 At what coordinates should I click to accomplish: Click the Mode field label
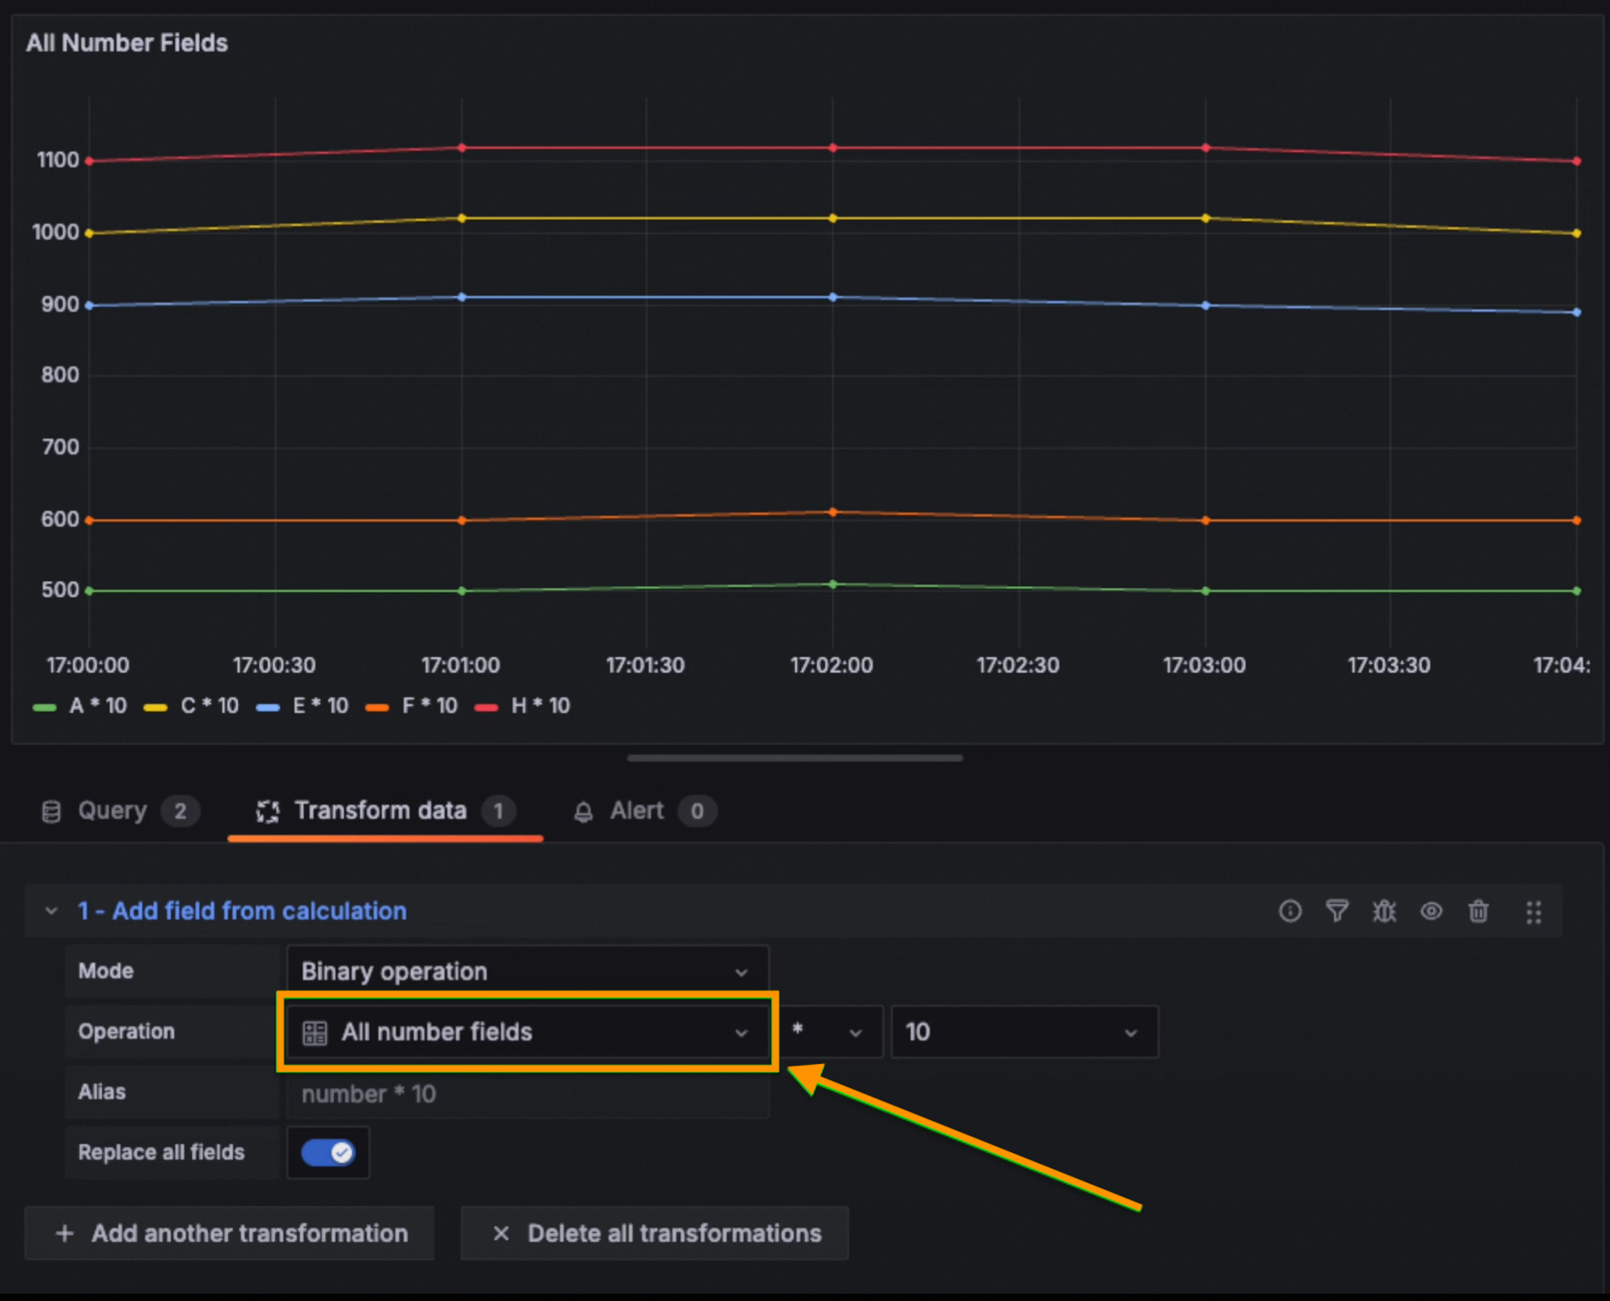[105, 971]
